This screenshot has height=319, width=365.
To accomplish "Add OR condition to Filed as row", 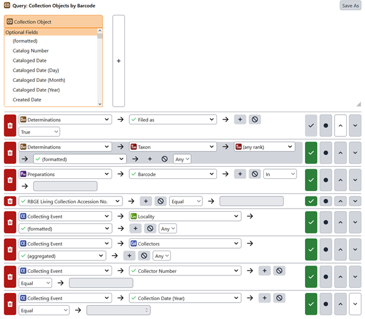I will tap(240, 119).
